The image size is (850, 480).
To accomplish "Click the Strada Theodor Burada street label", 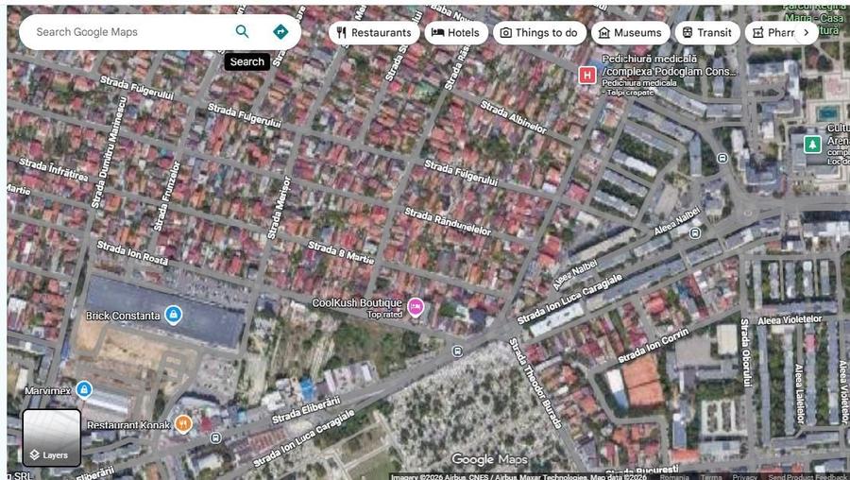I will pos(535,384).
